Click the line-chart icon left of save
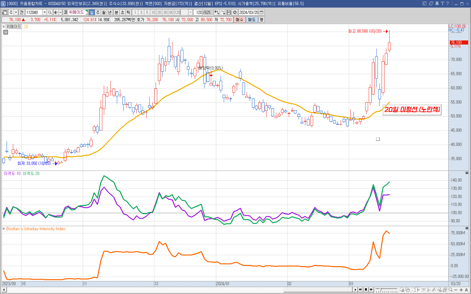This screenshot has height=294, width=471. pos(223,12)
